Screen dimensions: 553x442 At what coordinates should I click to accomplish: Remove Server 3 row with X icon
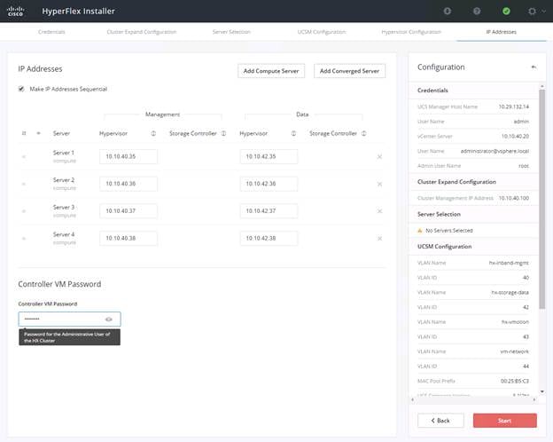[x=379, y=211]
